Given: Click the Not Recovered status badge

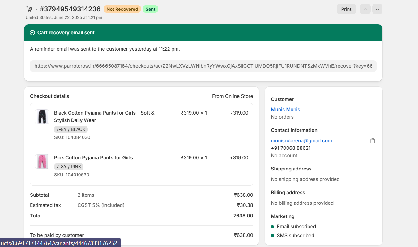Looking at the screenshot, I should pos(122,9).
